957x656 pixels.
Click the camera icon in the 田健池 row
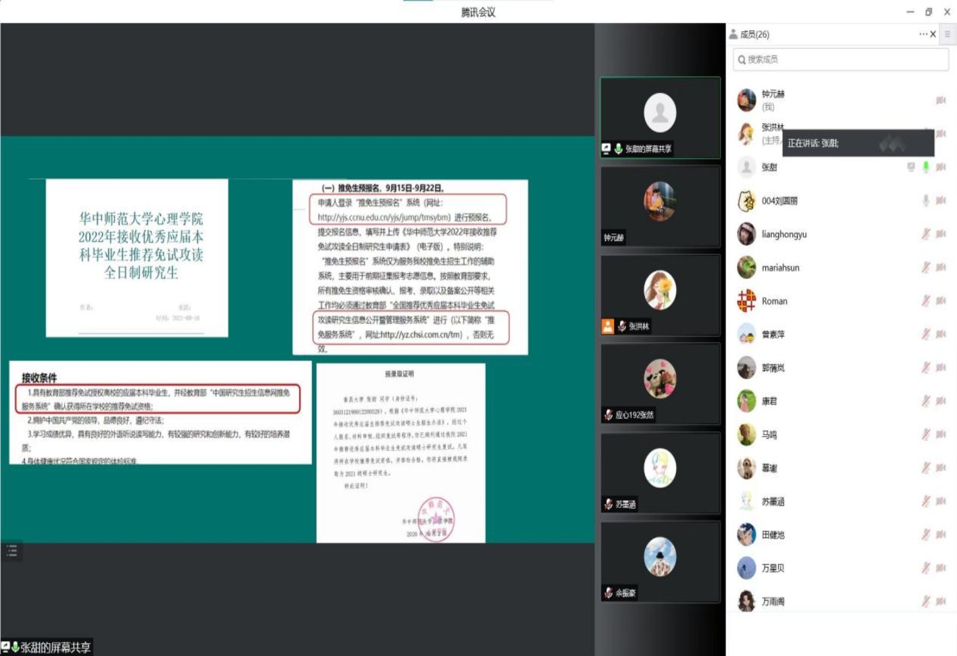941,535
